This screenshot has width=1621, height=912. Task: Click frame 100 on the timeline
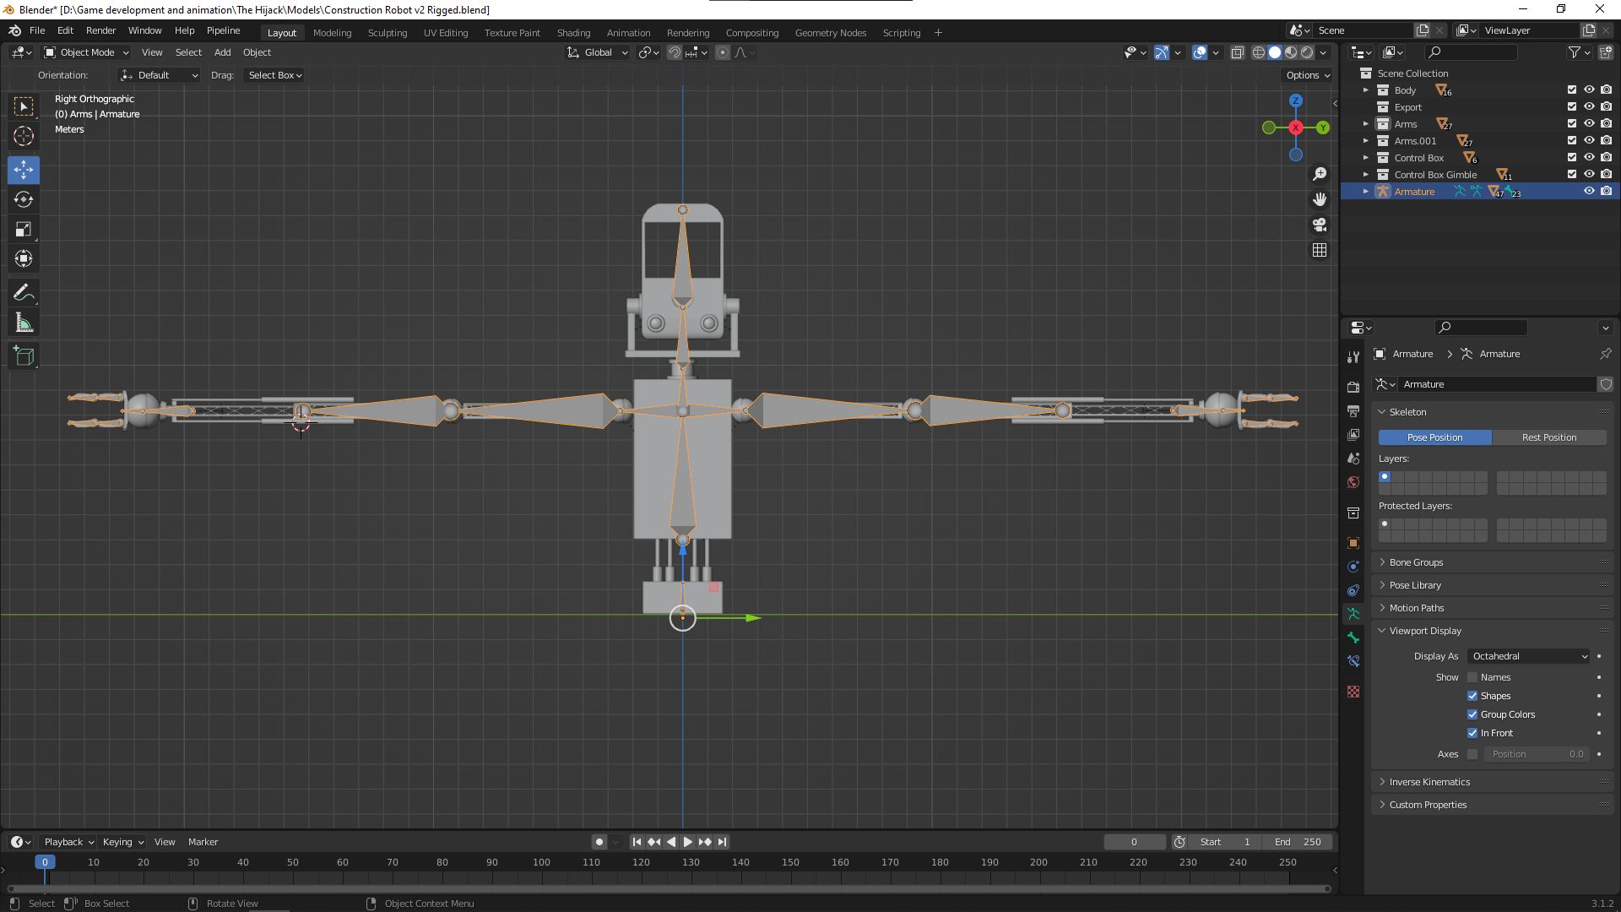541,862
